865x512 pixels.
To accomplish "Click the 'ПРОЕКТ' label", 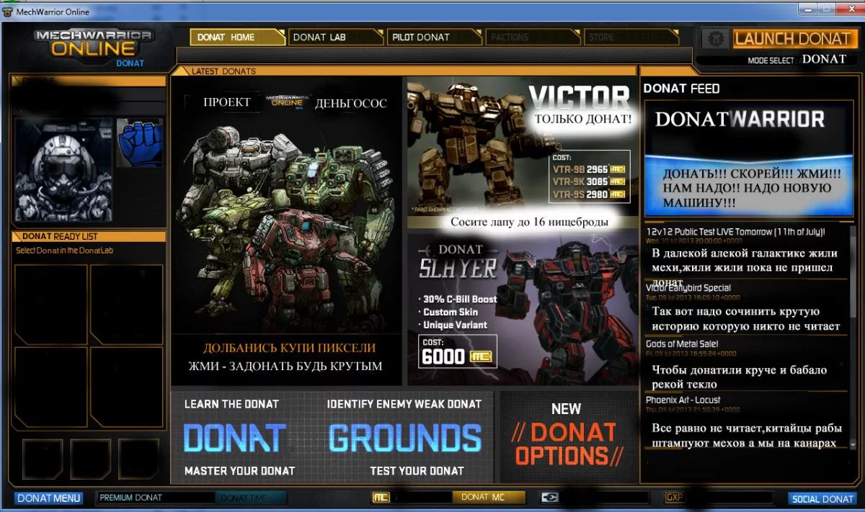I will pos(226,102).
